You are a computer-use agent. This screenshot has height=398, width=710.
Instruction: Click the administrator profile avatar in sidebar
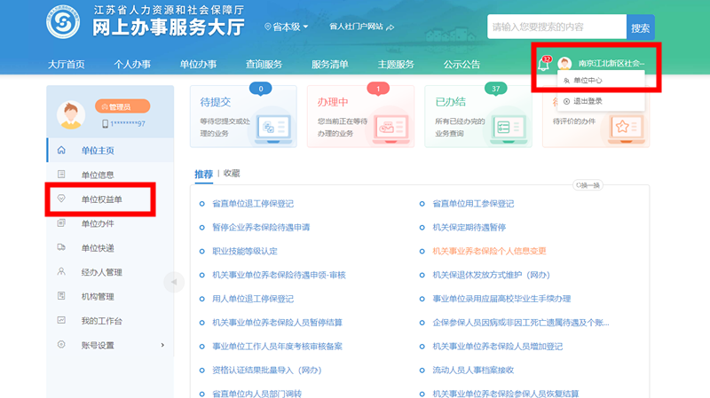click(x=71, y=115)
